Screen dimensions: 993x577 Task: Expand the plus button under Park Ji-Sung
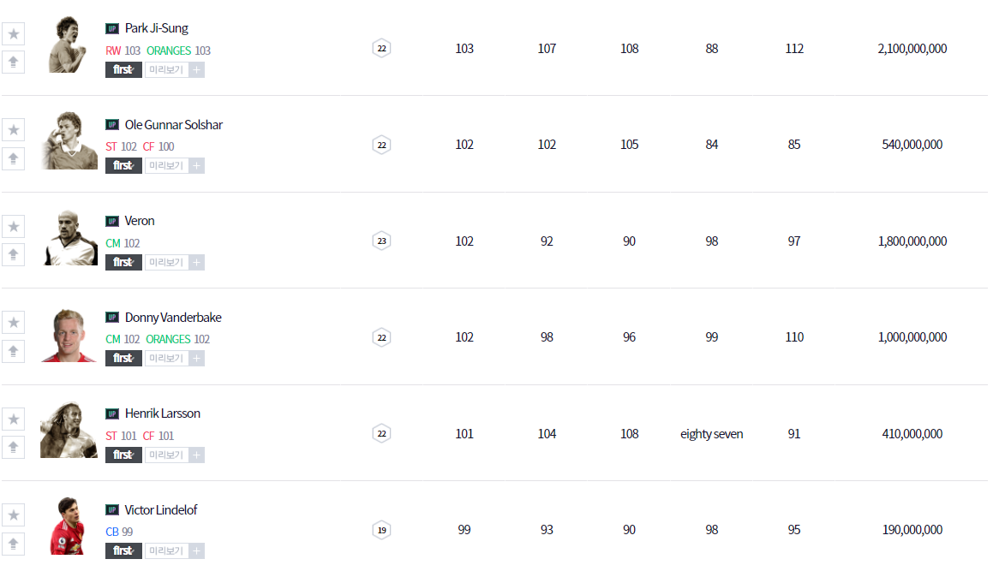[x=197, y=70]
